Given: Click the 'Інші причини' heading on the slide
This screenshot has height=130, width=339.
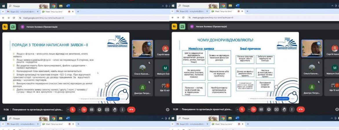Looking at the screenshot, I should point(250,49).
